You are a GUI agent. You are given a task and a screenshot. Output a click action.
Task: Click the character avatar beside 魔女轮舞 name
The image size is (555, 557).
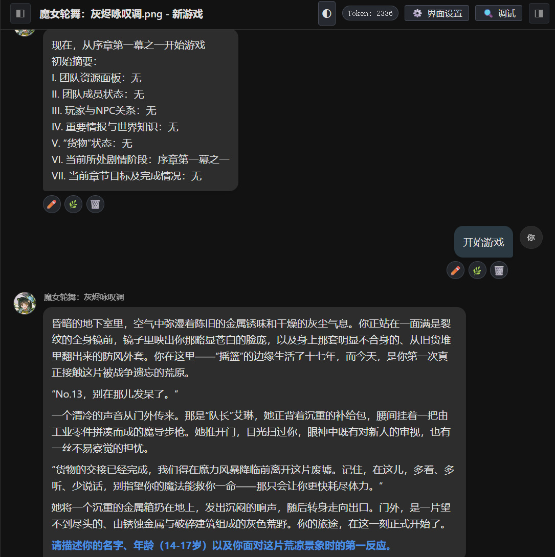click(25, 304)
